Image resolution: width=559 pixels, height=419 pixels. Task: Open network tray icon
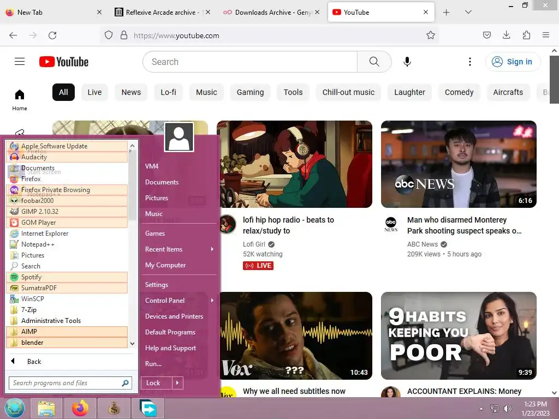pos(495,408)
